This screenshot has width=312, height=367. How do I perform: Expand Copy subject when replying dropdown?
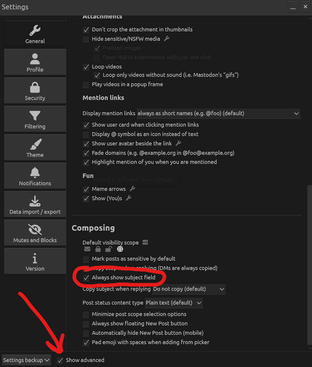[189, 289]
